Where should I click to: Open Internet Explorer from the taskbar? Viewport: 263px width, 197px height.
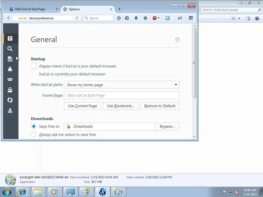coord(22,192)
